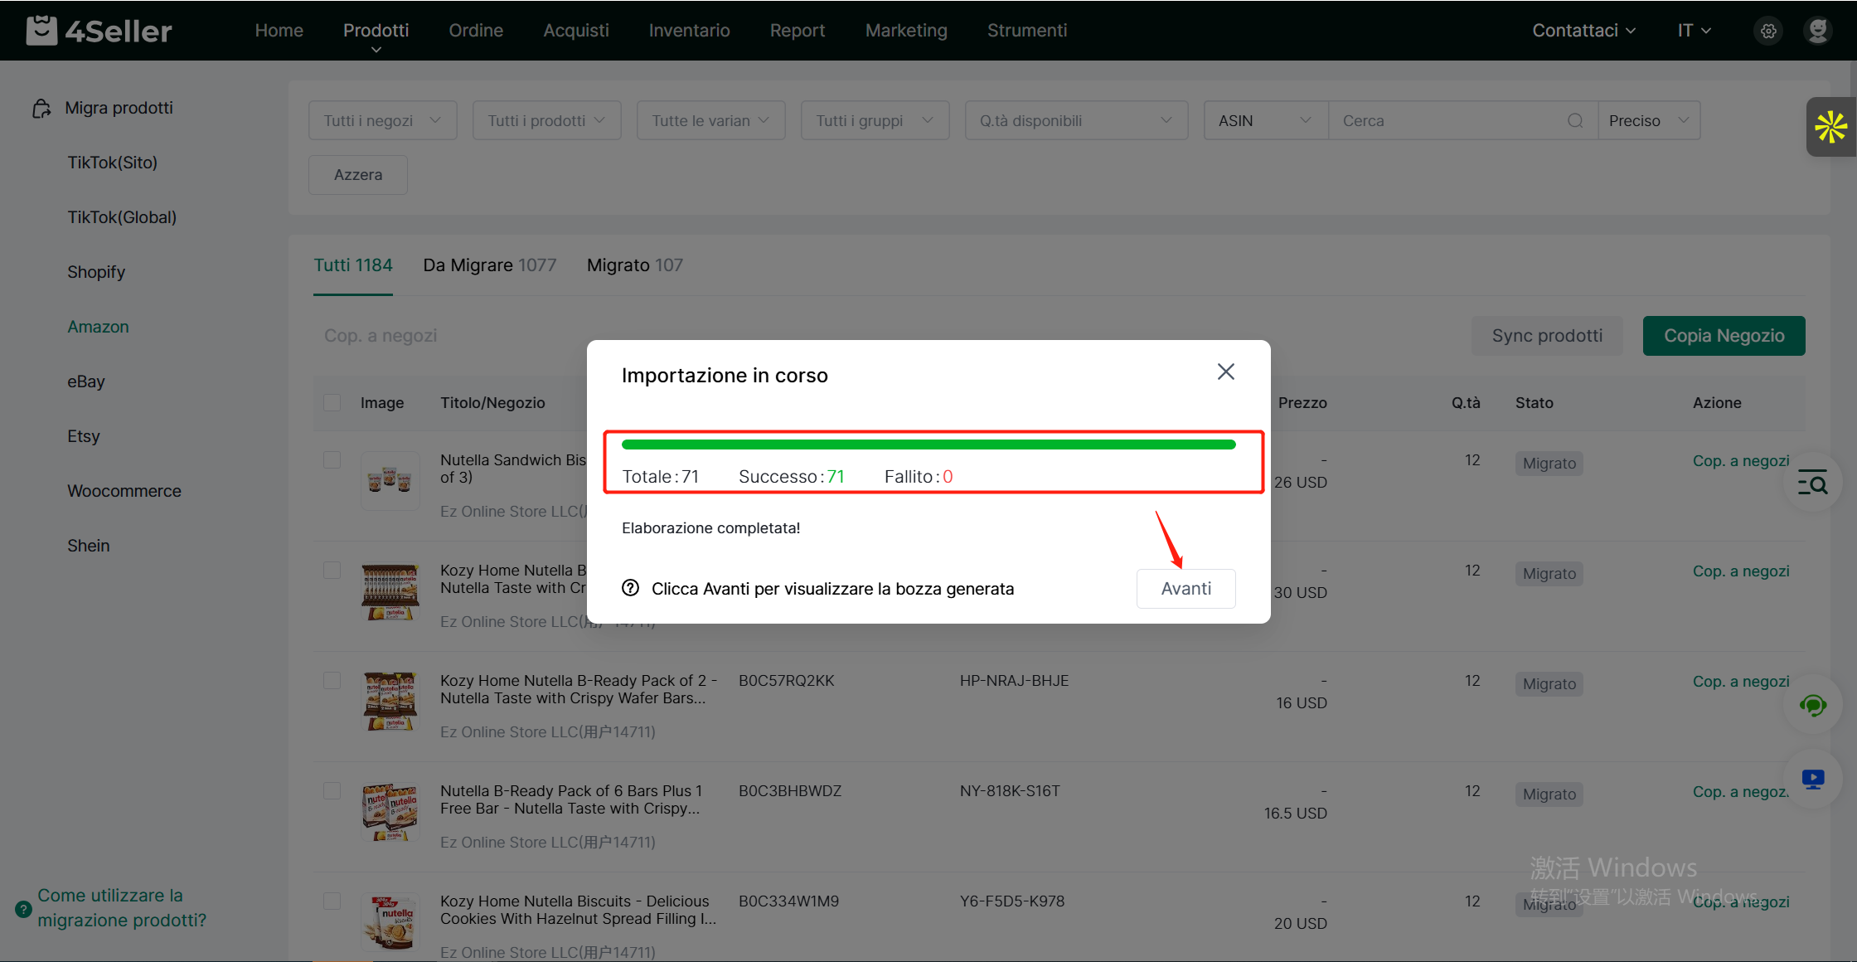Click the Cop. a negozi bulk action

click(381, 336)
